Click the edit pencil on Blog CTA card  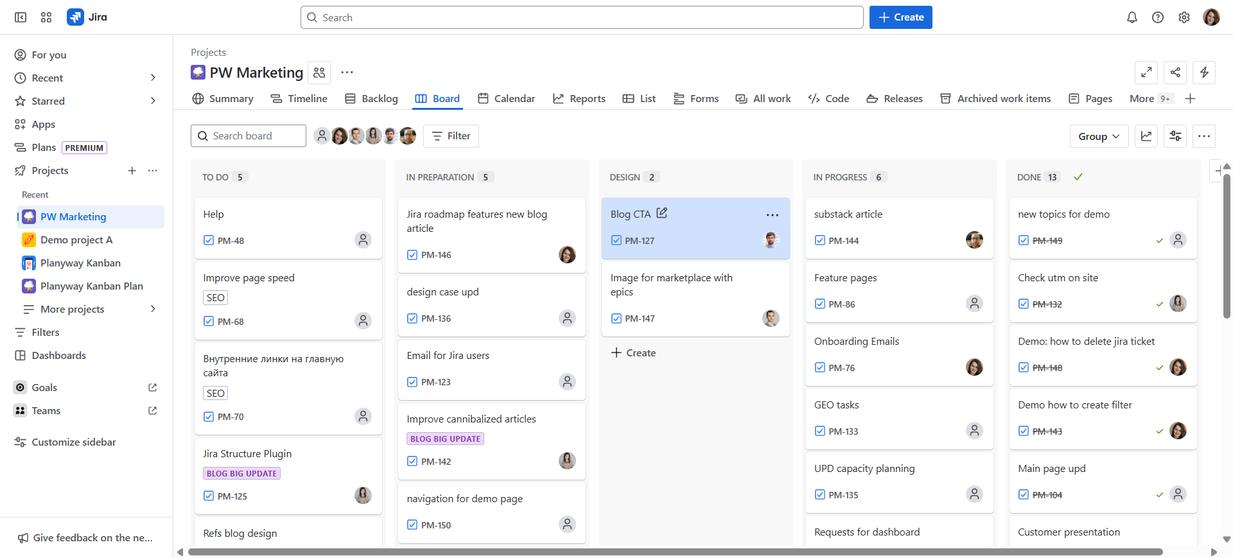point(662,213)
